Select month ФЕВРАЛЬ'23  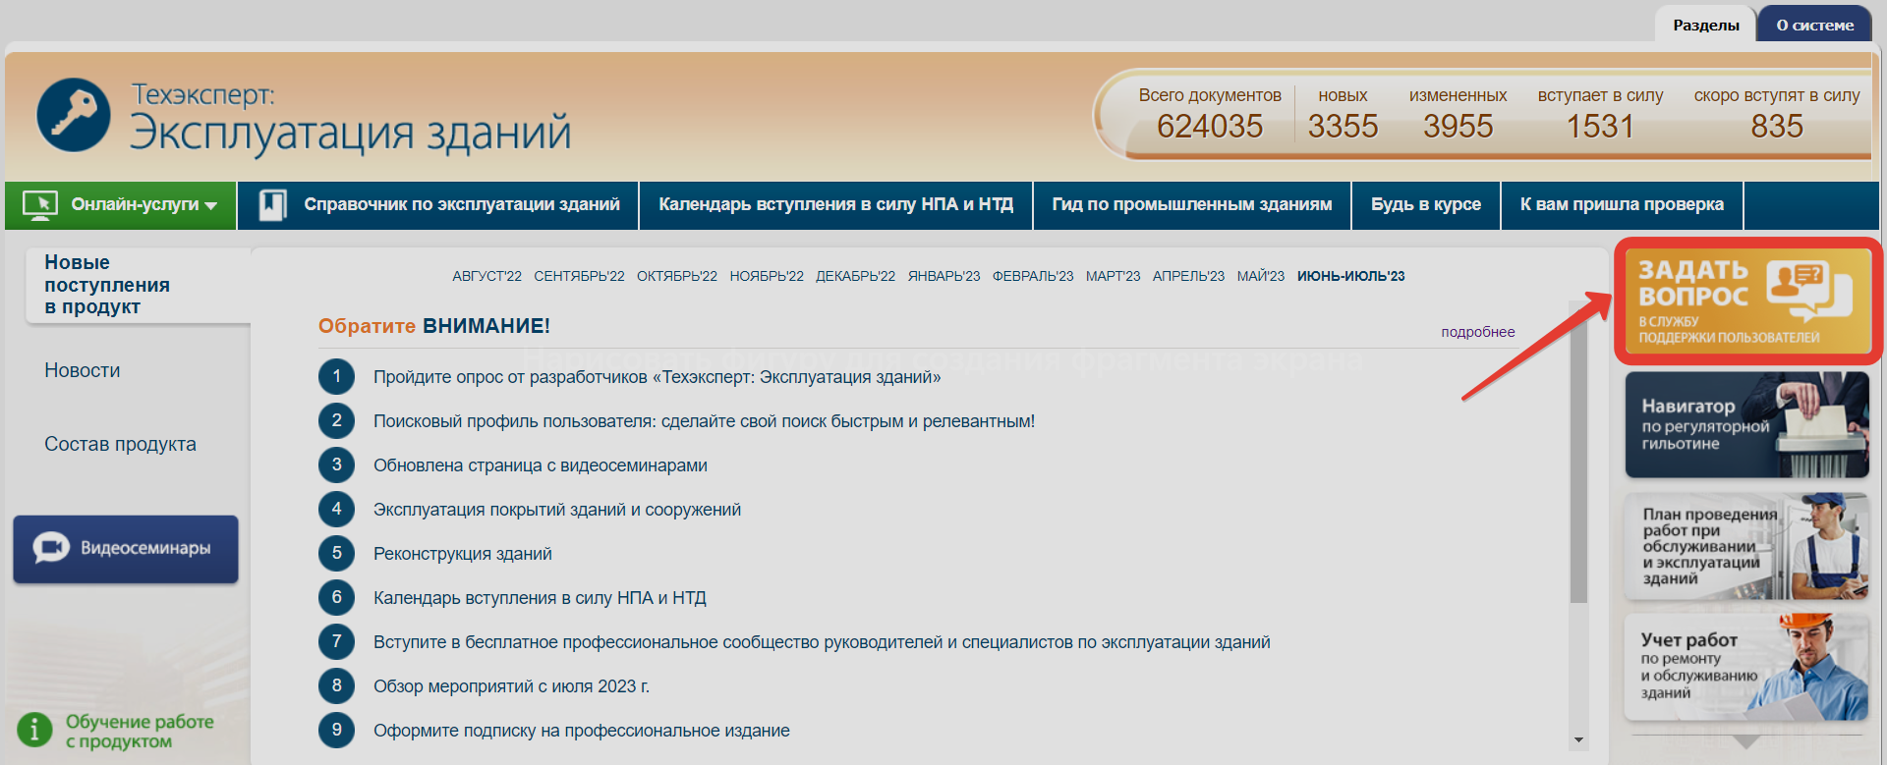pyautogui.click(x=1033, y=276)
